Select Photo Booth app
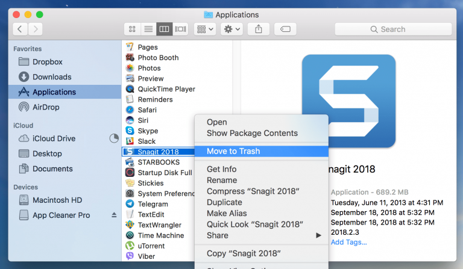This screenshot has width=463, height=269. (158, 57)
